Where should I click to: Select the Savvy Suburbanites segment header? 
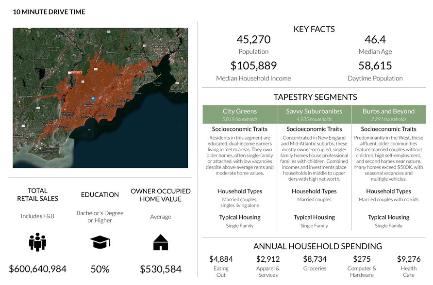pos(314,114)
